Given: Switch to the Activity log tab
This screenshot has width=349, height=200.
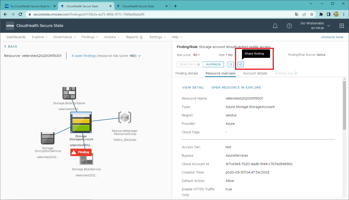Looking at the screenshot, I should (x=284, y=73).
